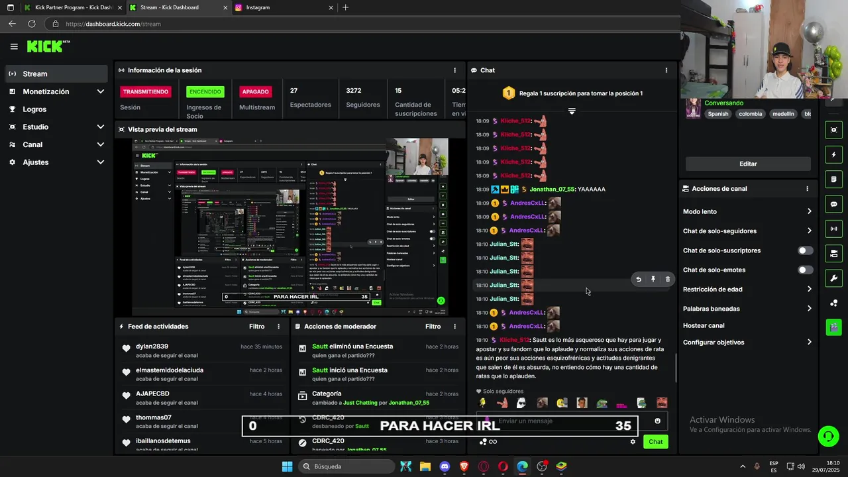Viewport: 848px width, 477px height.
Task: Click elmastemidodelaciuda activity entry
Action: (202, 374)
